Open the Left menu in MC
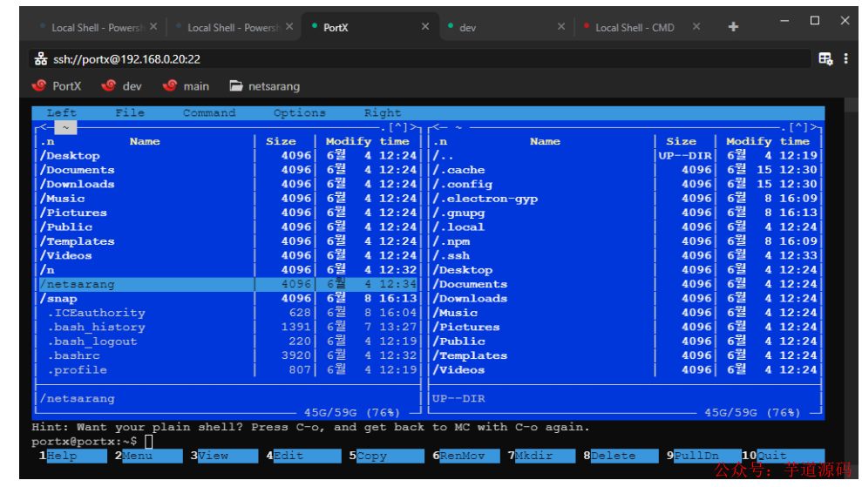 [x=62, y=112]
